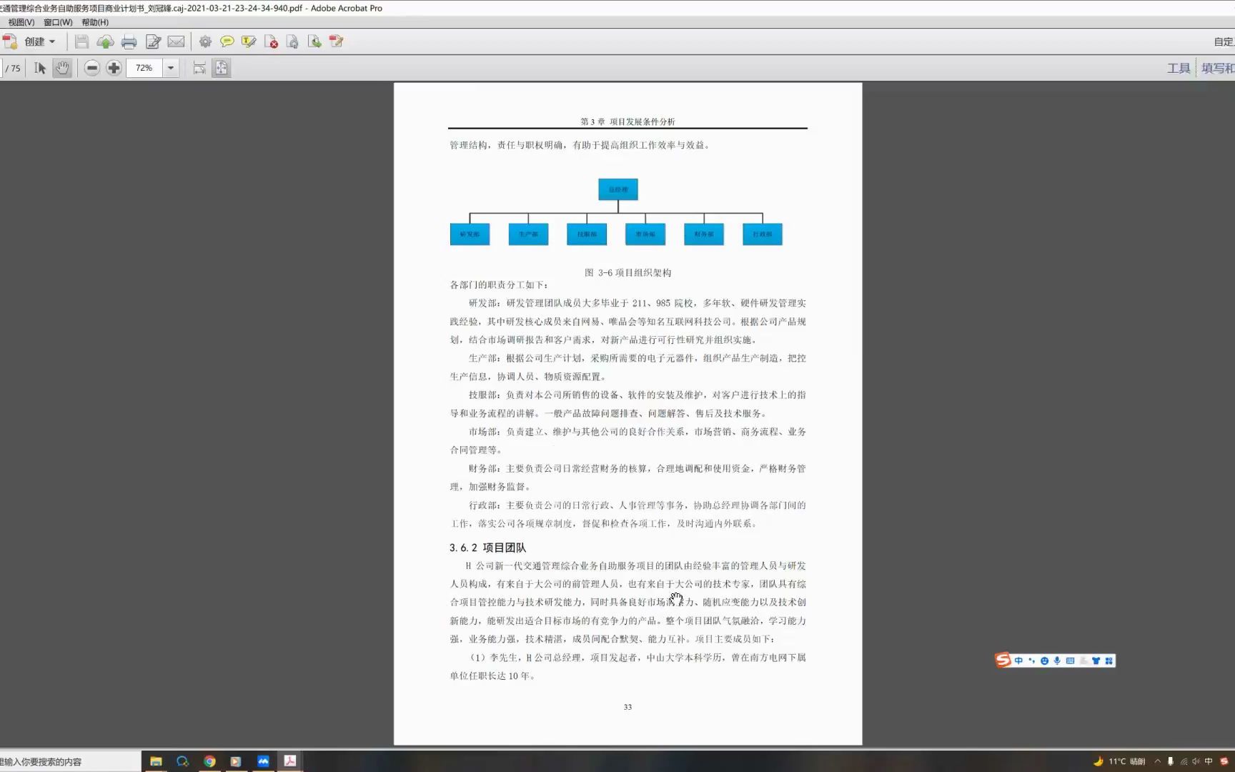Click the tray 中 IME indicator

pyautogui.click(x=1209, y=761)
